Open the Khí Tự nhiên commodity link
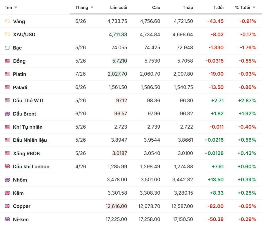This screenshot has height=225, width=262. pos(28,127)
